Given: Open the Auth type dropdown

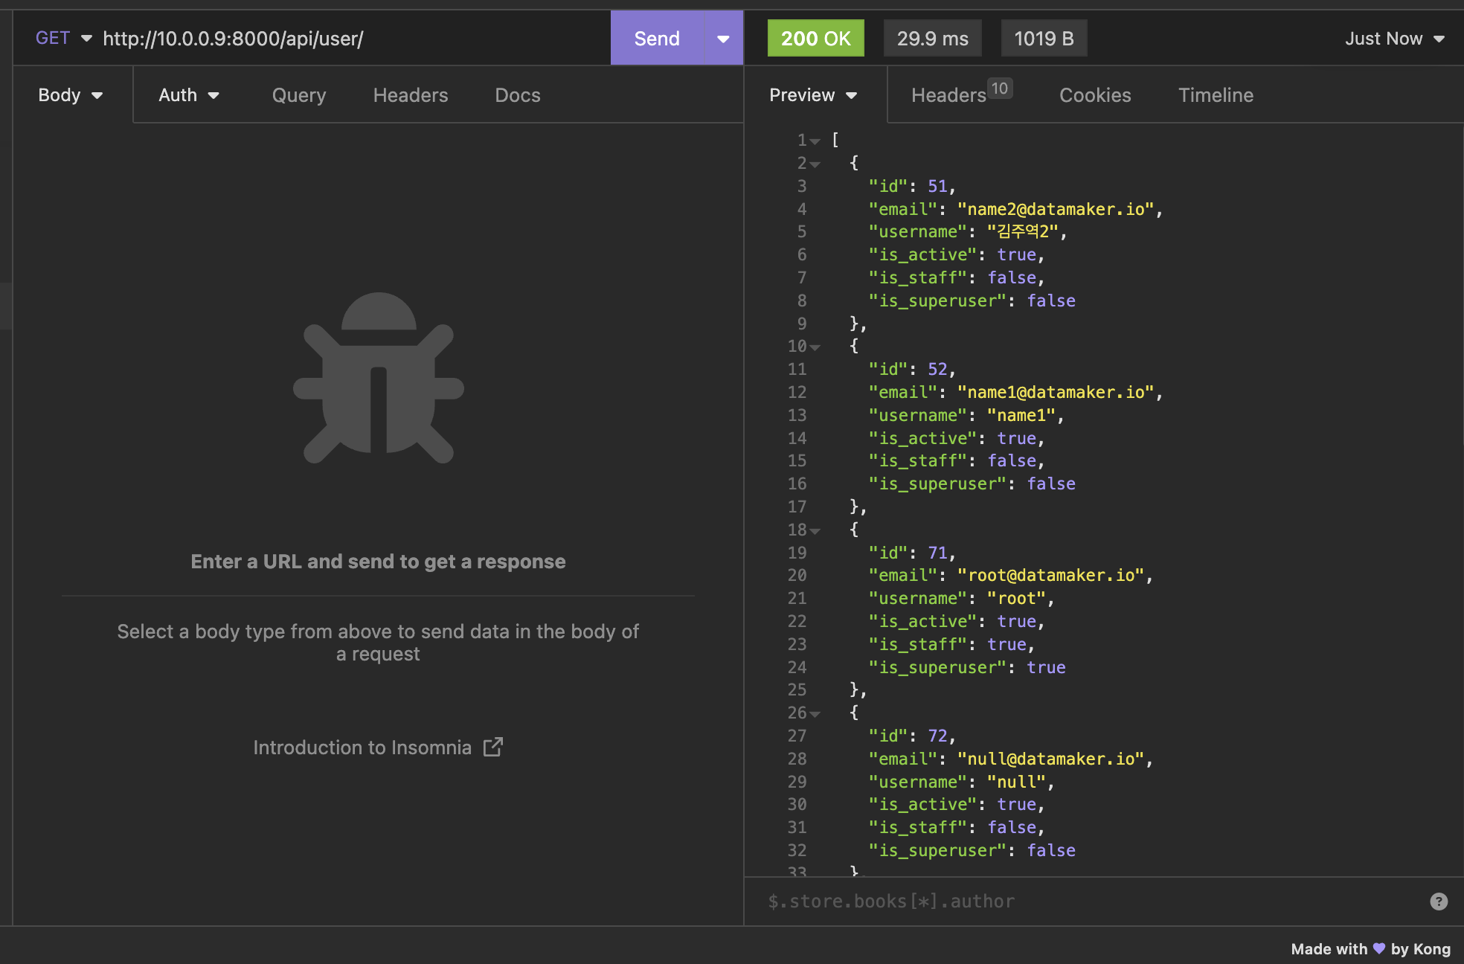Looking at the screenshot, I should tap(189, 95).
